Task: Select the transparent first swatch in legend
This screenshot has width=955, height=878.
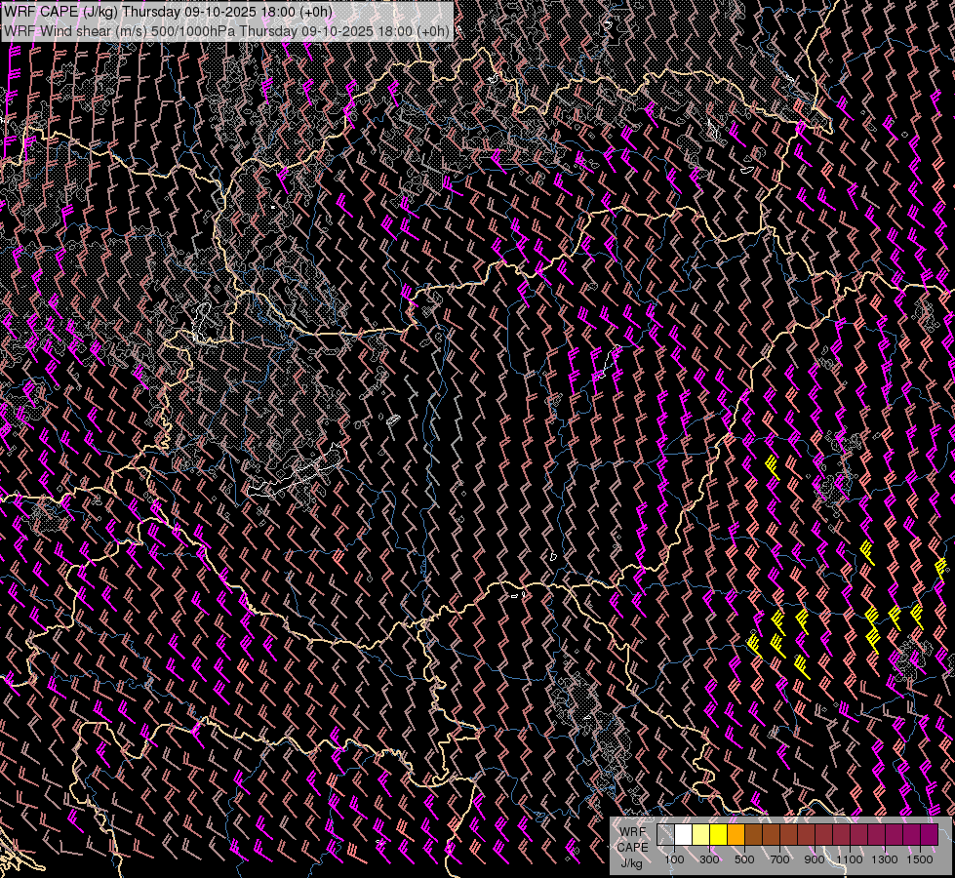Action: [x=666, y=835]
